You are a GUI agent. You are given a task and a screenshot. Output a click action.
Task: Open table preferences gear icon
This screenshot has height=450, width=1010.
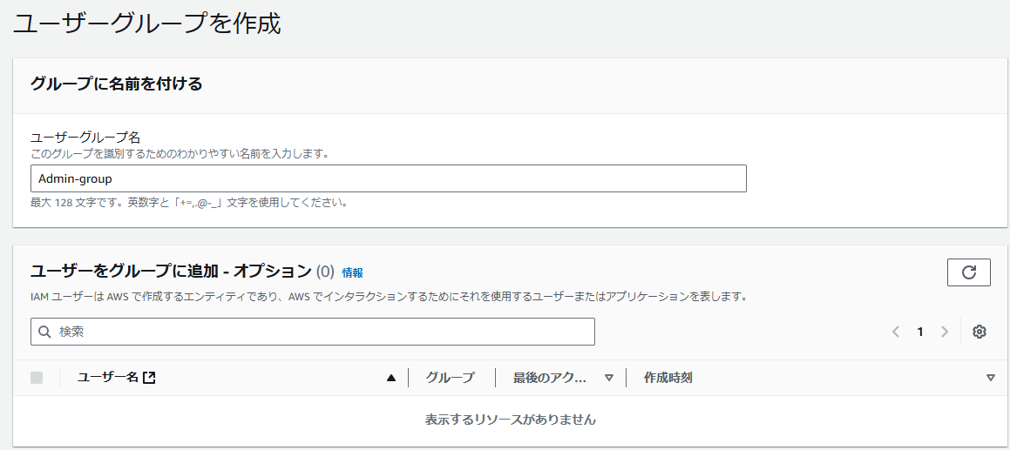pos(979,332)
